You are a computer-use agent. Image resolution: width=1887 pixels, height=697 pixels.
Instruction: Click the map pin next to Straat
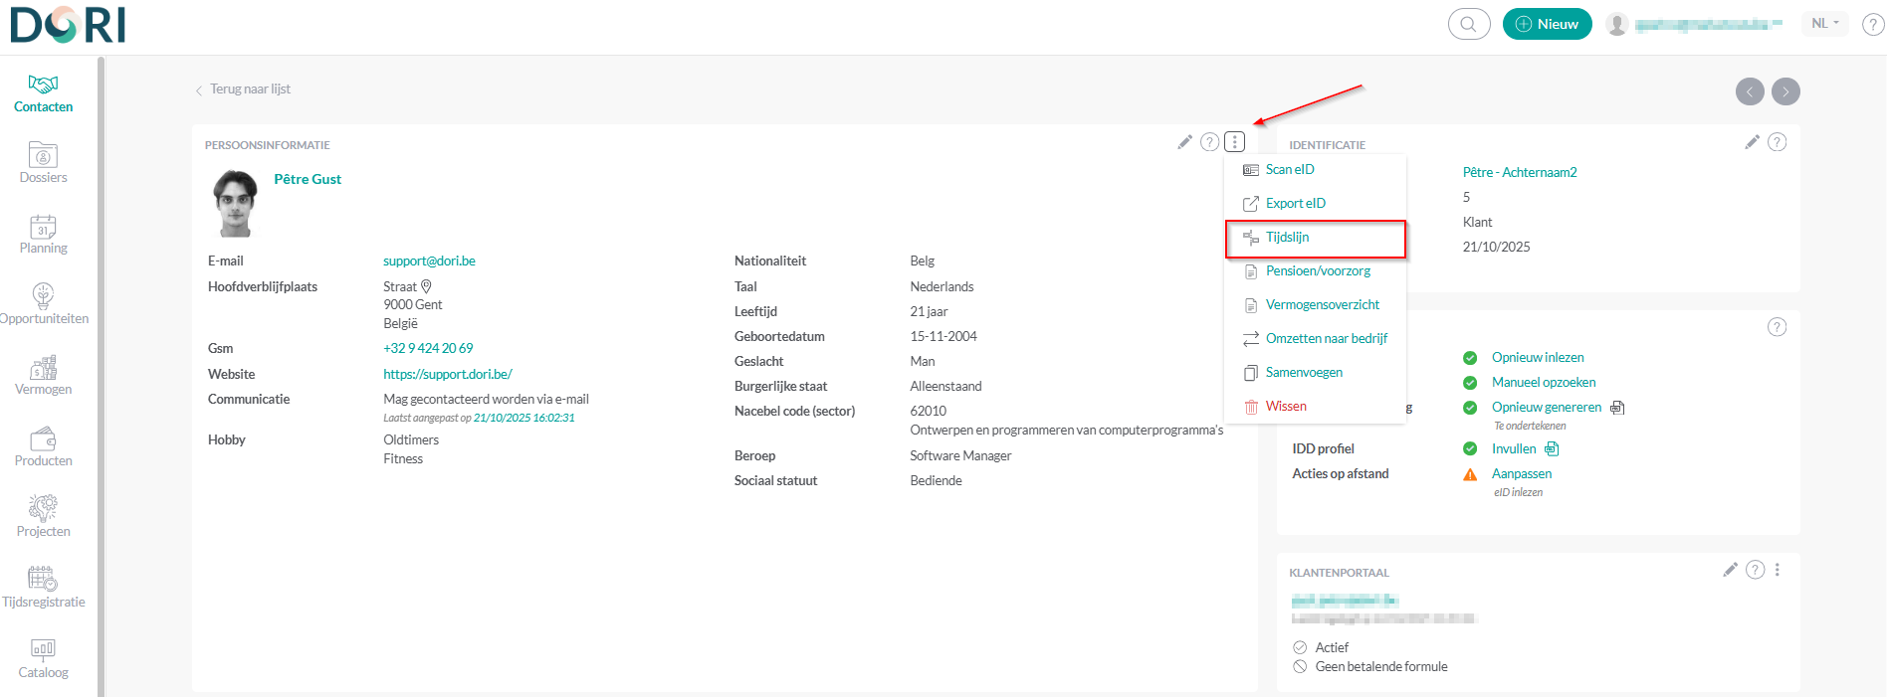click(427, 286)
